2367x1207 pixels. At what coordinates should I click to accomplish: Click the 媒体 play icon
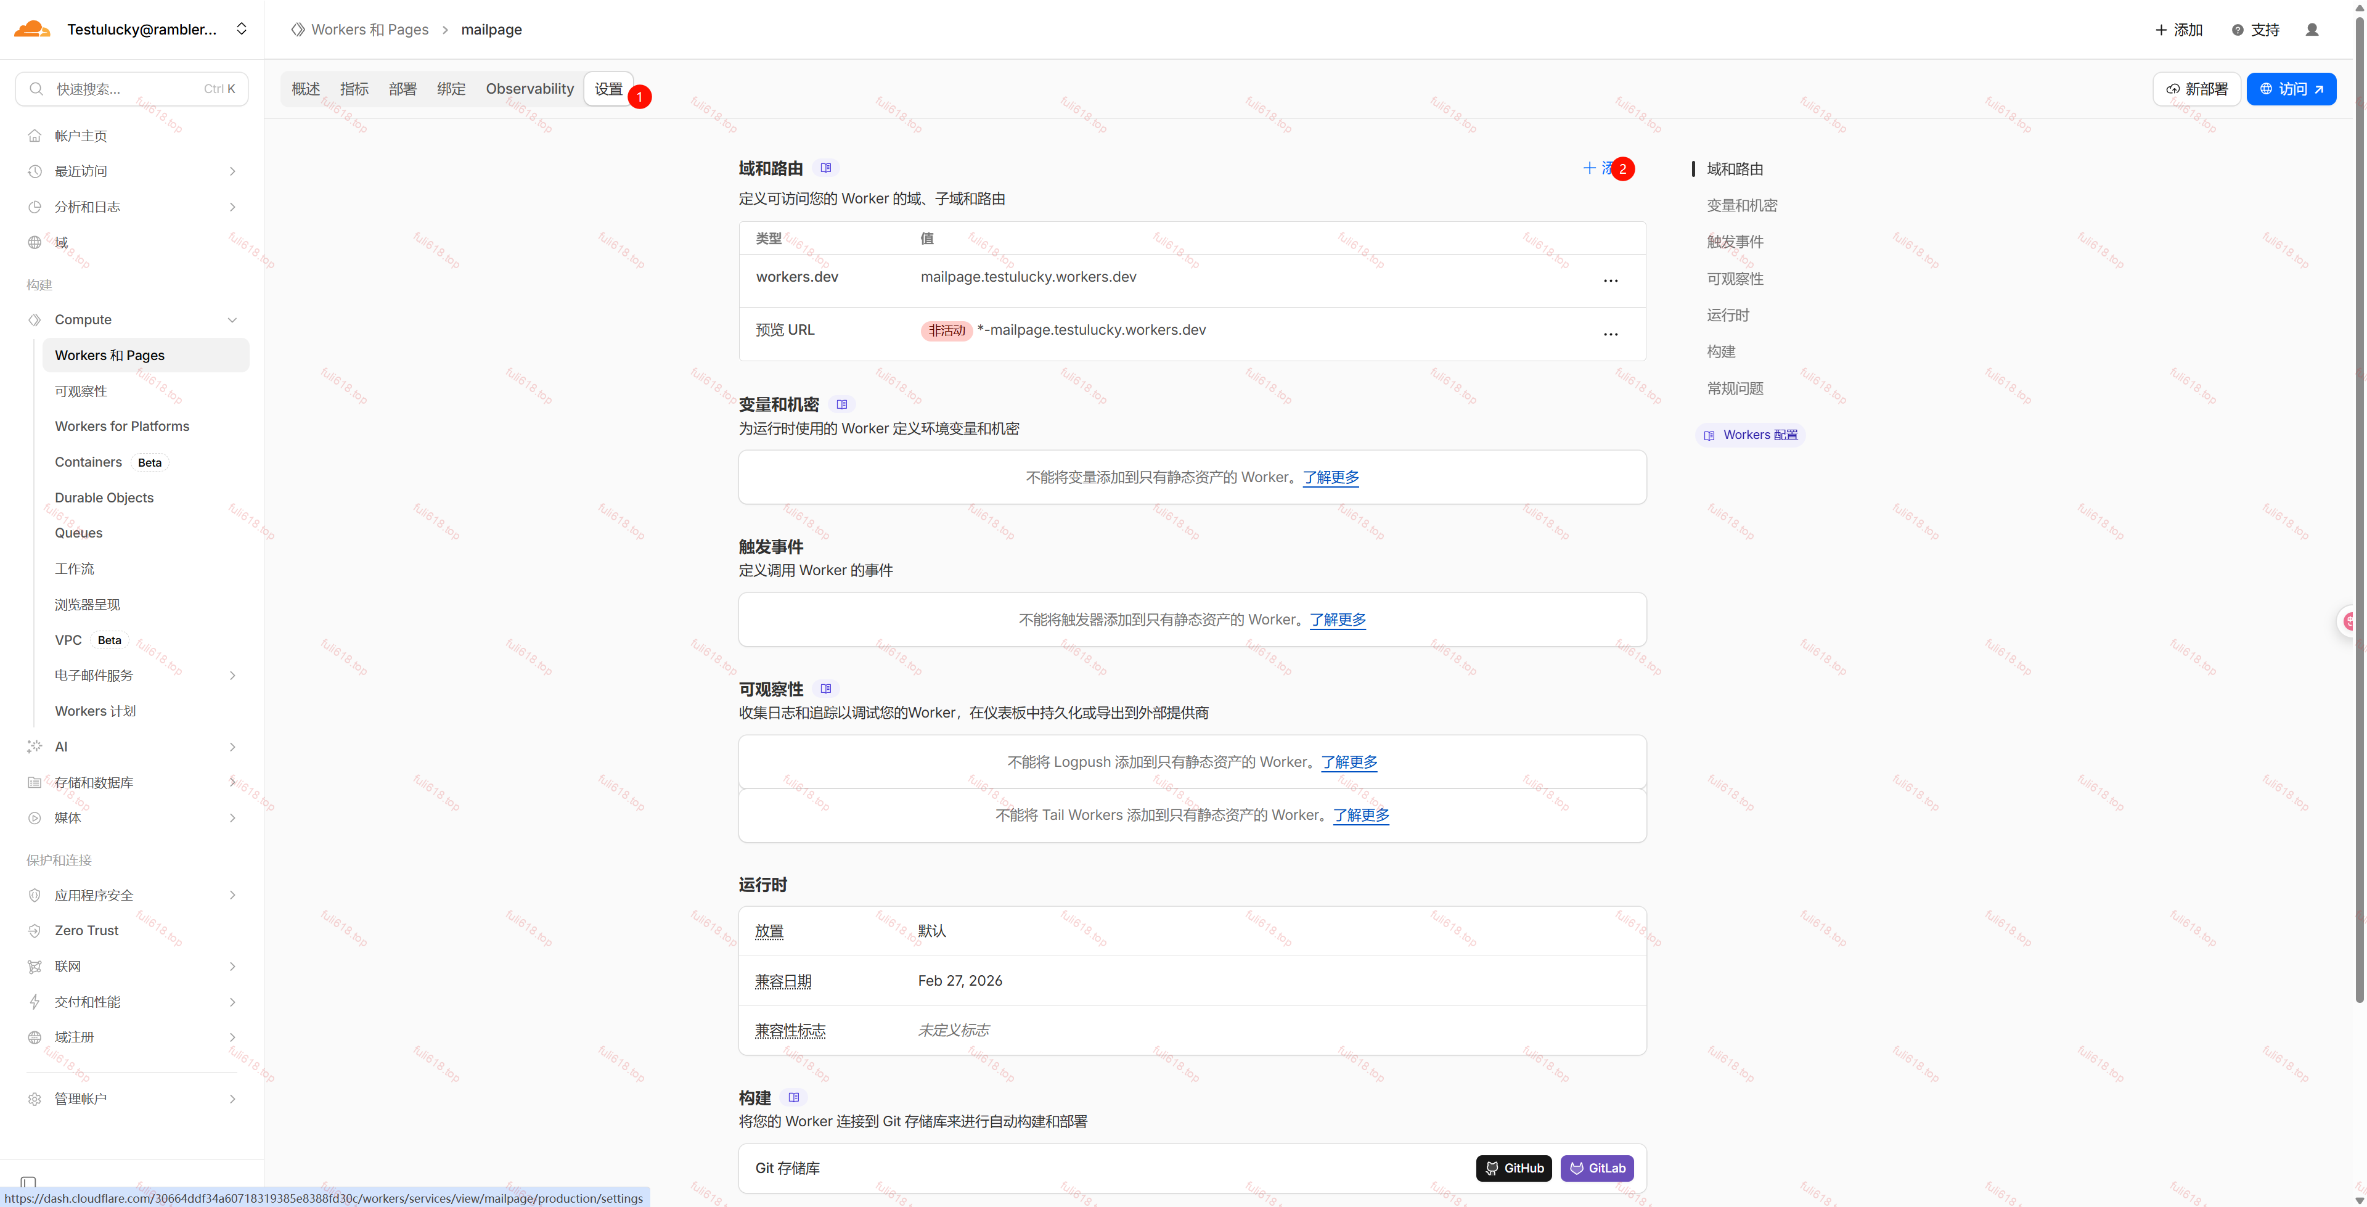pyautogui.click(x=35, y=818)
